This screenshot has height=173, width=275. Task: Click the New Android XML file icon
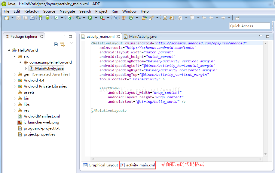coord(70,18)
